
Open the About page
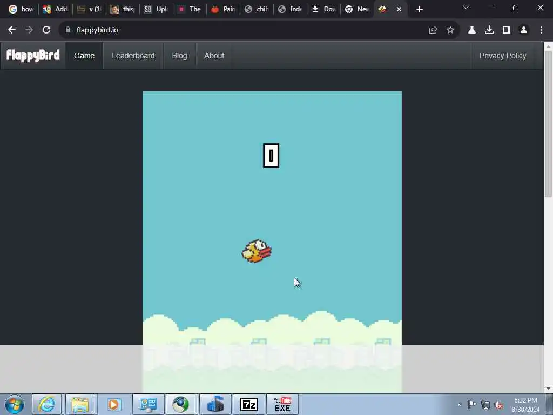pyautogui.click(x=214, y=56)
